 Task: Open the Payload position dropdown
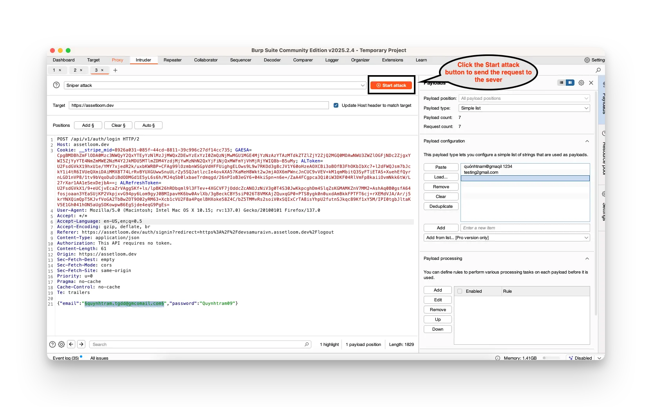coord(524,98)
